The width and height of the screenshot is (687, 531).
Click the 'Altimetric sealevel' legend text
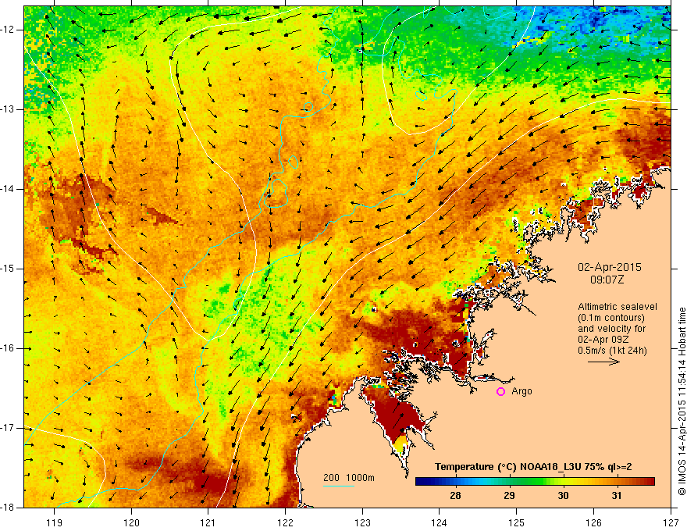pyautogui.click(x=618, y=307)
